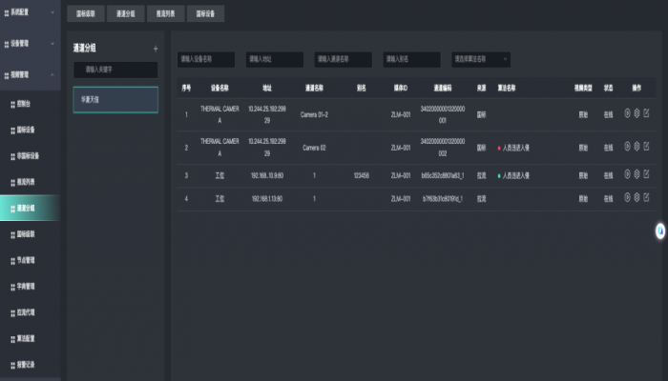The width and height of the screenshot is (668, 381).
Task: Expand 系统配置 sidebar section
Action: tap(31, 13)
